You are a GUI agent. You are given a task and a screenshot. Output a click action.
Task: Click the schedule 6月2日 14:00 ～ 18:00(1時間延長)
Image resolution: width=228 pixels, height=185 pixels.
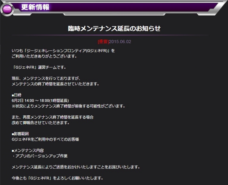(x=40, y=101)
